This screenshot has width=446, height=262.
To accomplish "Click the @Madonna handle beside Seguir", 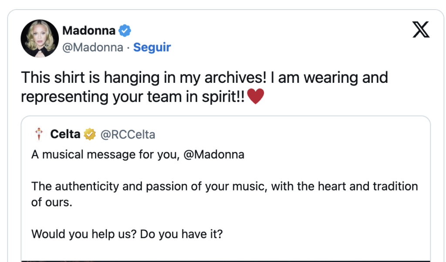I will (93, 47).
